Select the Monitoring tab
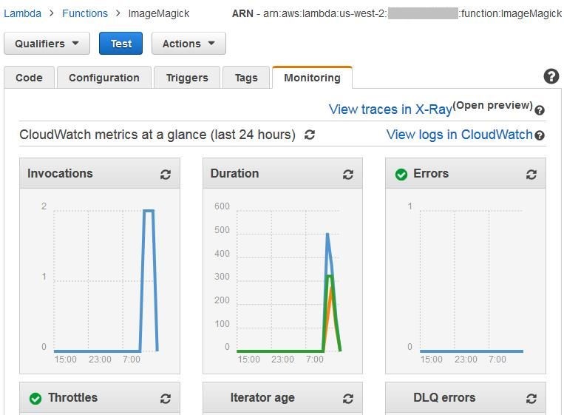Image resolution: width=564 pixels, height=415 pixels. pyautogui.click(x=312, y=78)
